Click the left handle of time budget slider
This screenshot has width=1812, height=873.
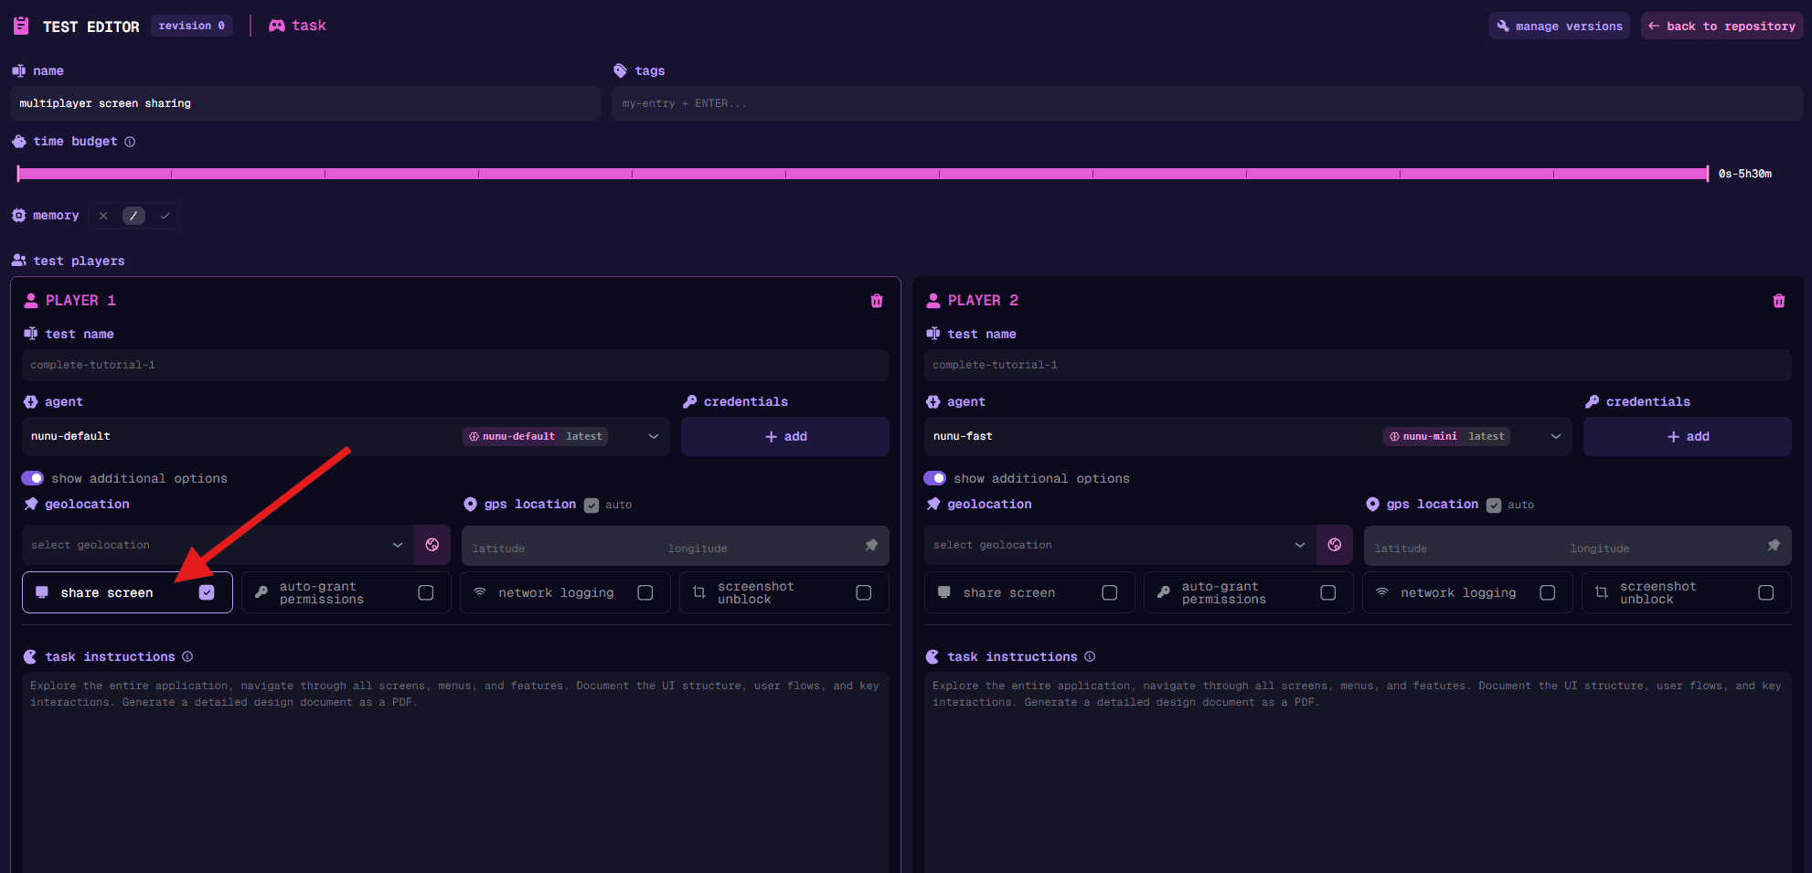pyautogui.click(x=18, y=174)
